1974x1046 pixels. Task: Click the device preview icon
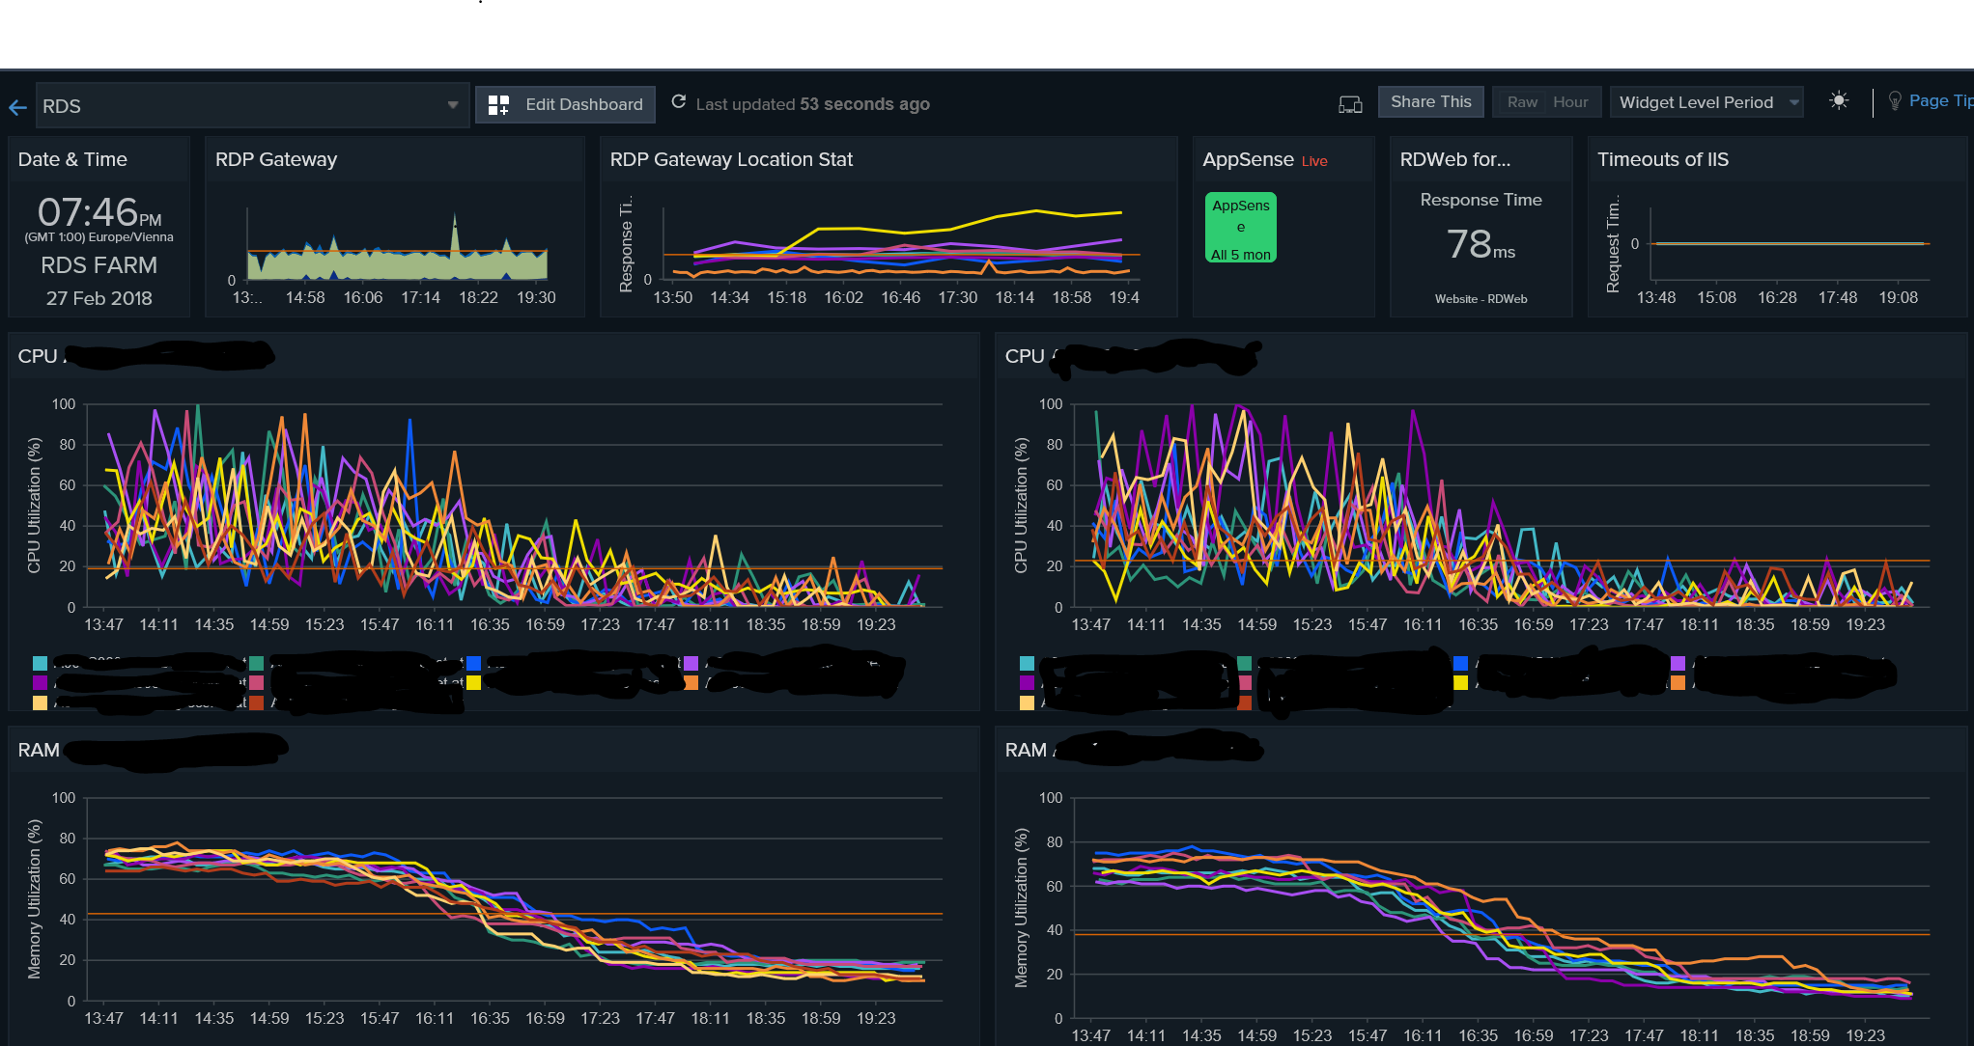pos(1350,104)
